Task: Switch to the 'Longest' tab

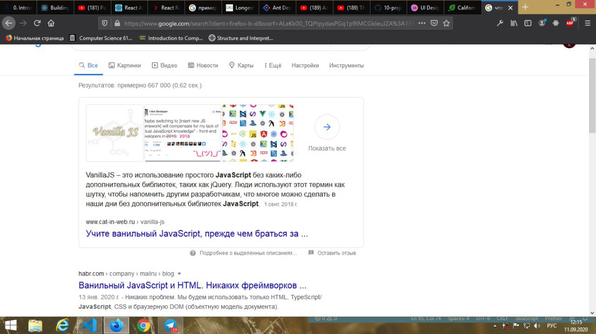Action: click(x=240, y=7)
